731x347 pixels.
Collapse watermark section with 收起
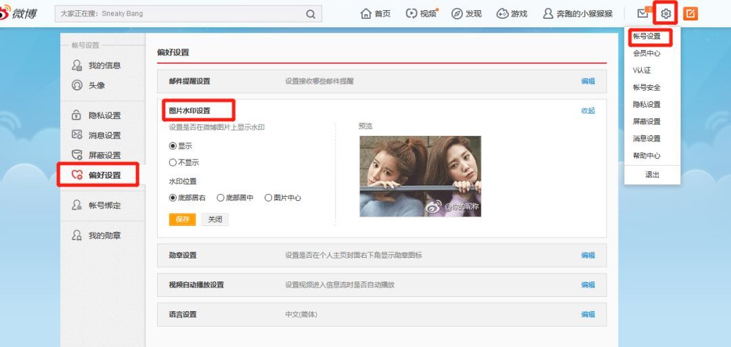pyautogui.click(x=588, y=111)
